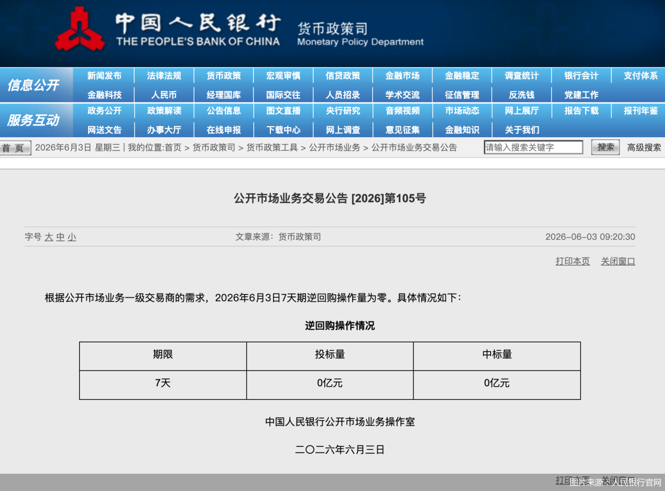Screen dimensions: 665x491
Task: Select 人民币 in navigation
Action: tap(164, 95)
